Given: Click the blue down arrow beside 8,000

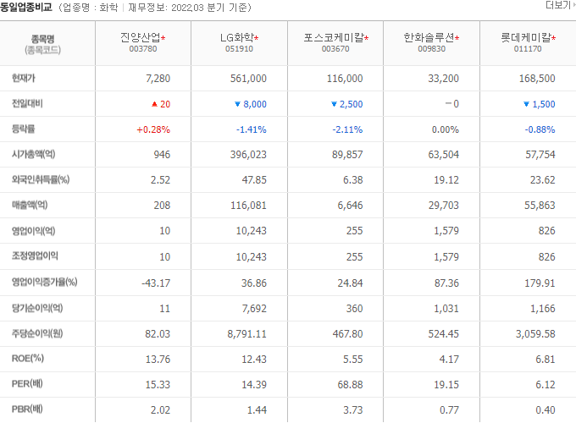Looking at the screenshot, I should point(237,104).
